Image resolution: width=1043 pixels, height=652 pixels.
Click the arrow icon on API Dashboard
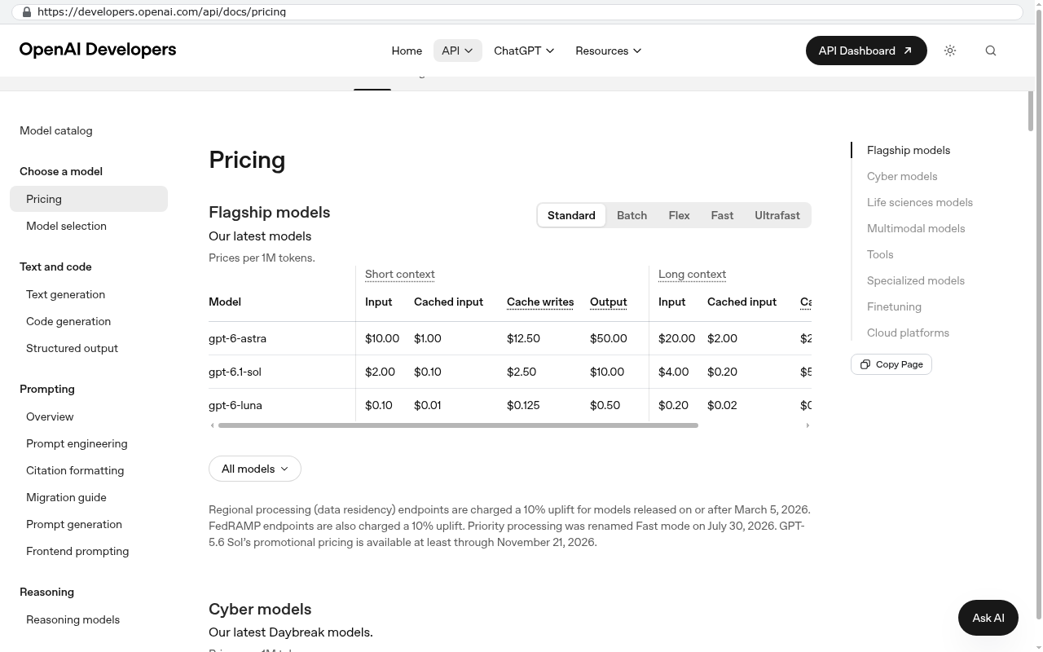907,51
